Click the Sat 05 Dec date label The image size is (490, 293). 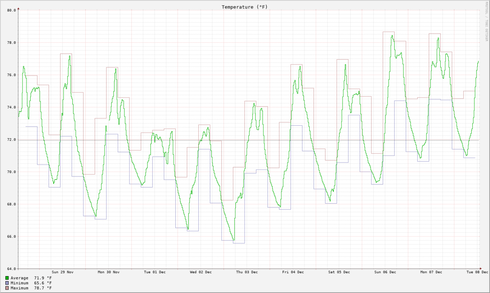339,272
